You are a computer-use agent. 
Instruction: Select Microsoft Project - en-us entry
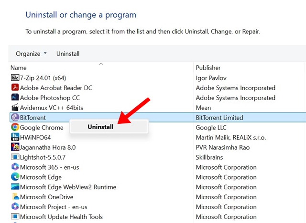click(x=54, y=207)
